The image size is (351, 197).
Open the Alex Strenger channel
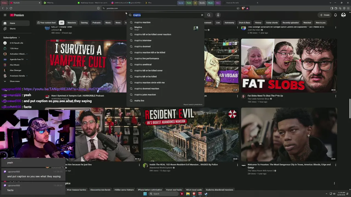[16, 70]
